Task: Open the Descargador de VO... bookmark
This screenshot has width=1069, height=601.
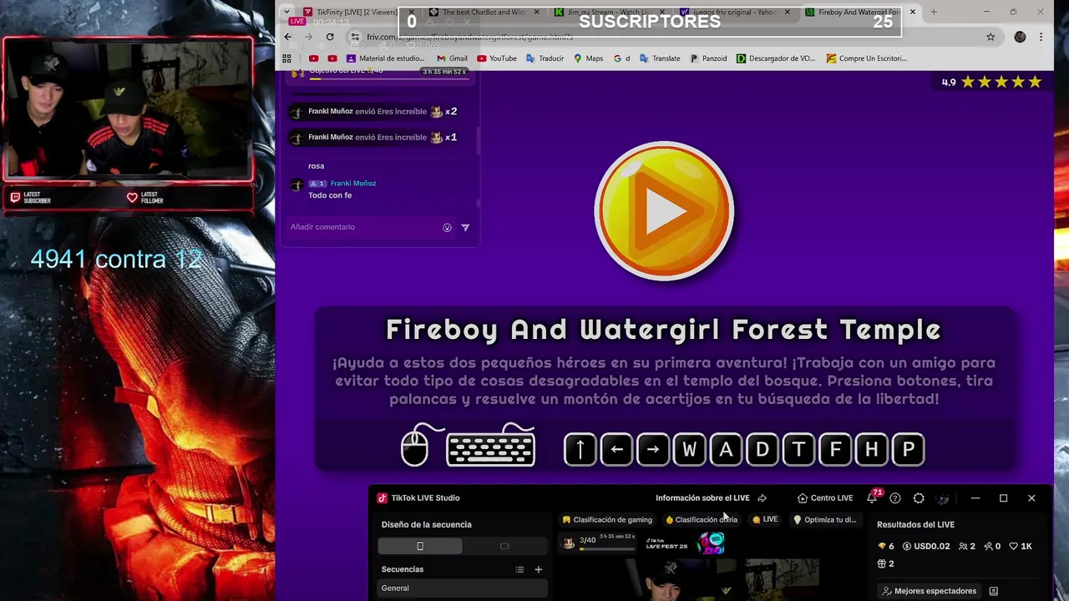Action: click(x=775, y=58)
